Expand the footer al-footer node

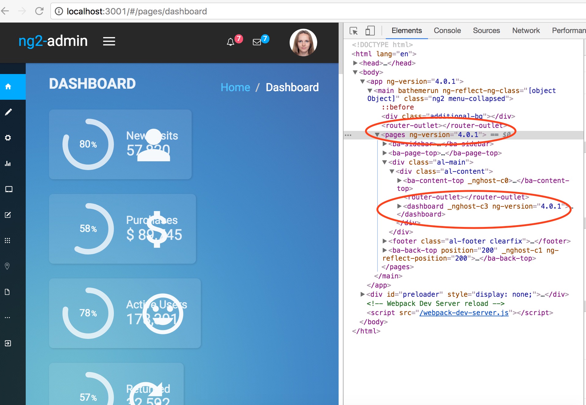pos(385,241)
